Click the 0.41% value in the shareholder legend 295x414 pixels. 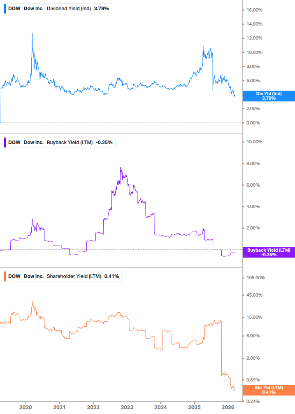pyautogui.click(x=111, y=276)
